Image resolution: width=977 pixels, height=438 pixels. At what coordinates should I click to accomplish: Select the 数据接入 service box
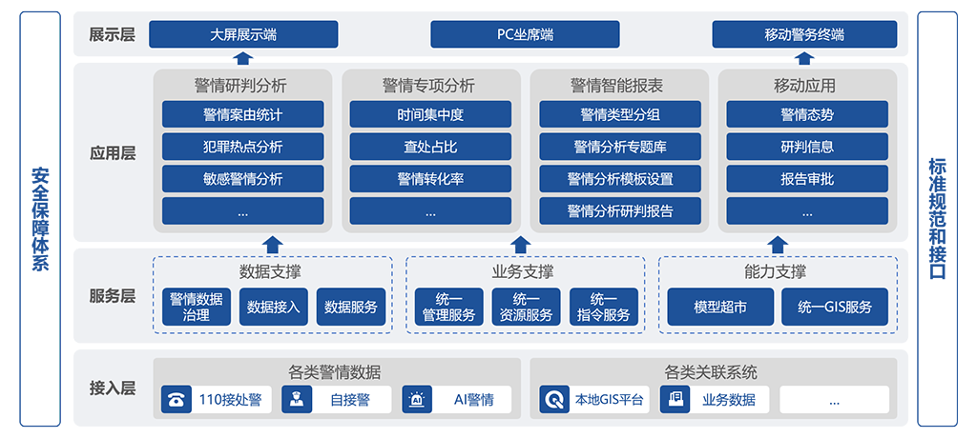(274, 307)
